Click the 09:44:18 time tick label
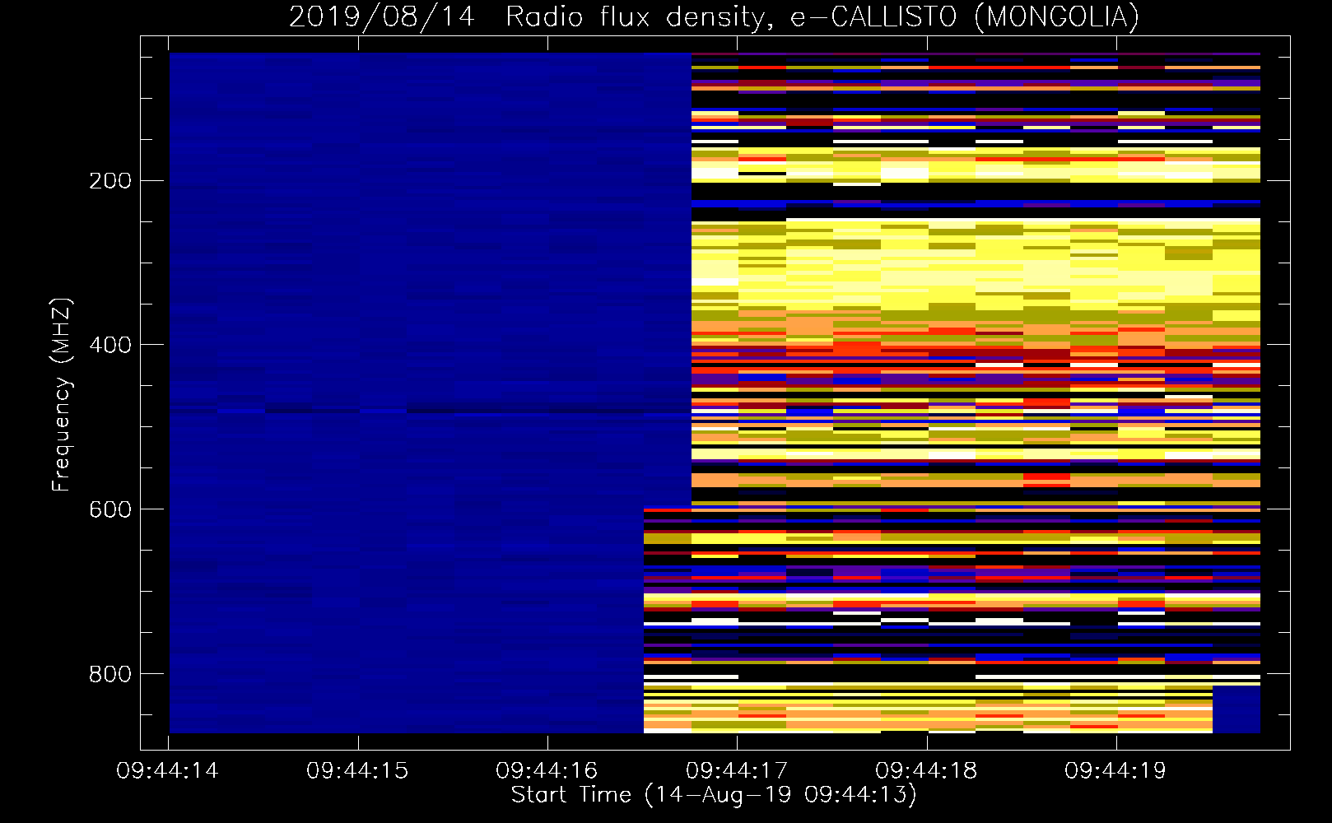 [x=926, y=771]
